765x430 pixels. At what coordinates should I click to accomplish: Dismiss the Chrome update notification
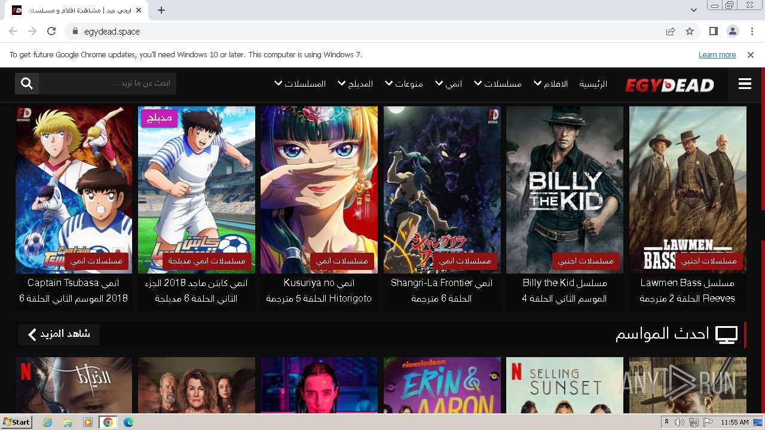(x=751, y=54)
